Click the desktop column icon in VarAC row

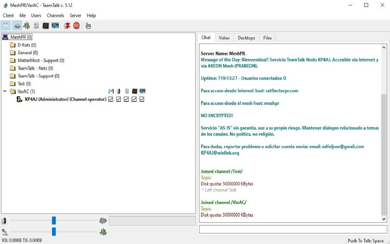[134, 91]
